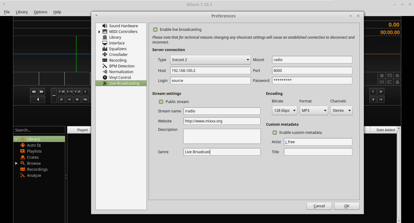Screen dimensions: 414x223
Task: Open the Options menu
Action: click(x=41, y=12)
